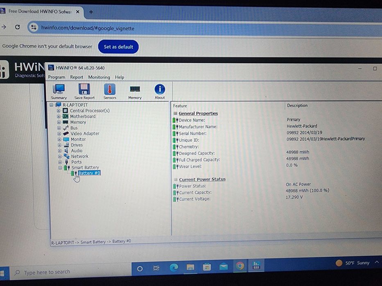
Task: Switch to HWiNFO taskbar icon
Action: pyautogui.click(x=256, y=265)
